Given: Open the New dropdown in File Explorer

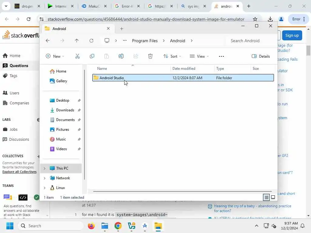Looking at the screenshot, I should [55, 56].
